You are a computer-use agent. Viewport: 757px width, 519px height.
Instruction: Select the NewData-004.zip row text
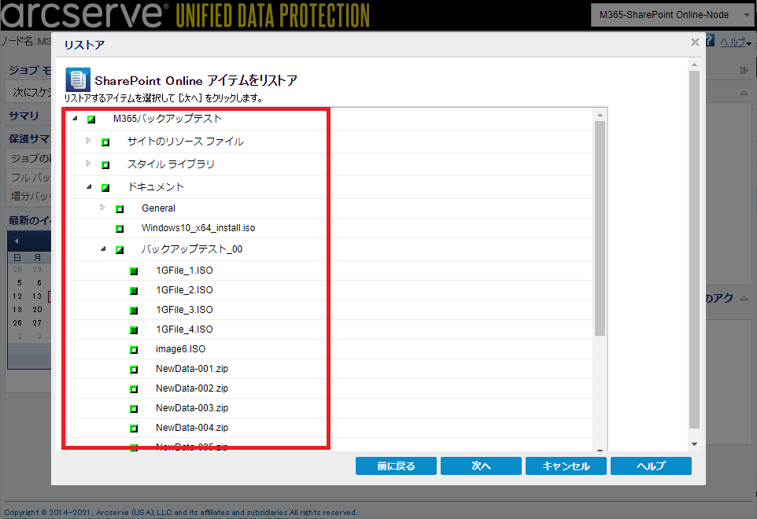[192, 428]
